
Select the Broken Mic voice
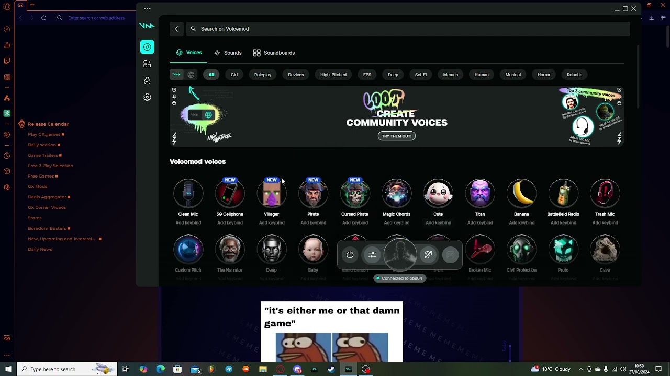coord(480,250)
